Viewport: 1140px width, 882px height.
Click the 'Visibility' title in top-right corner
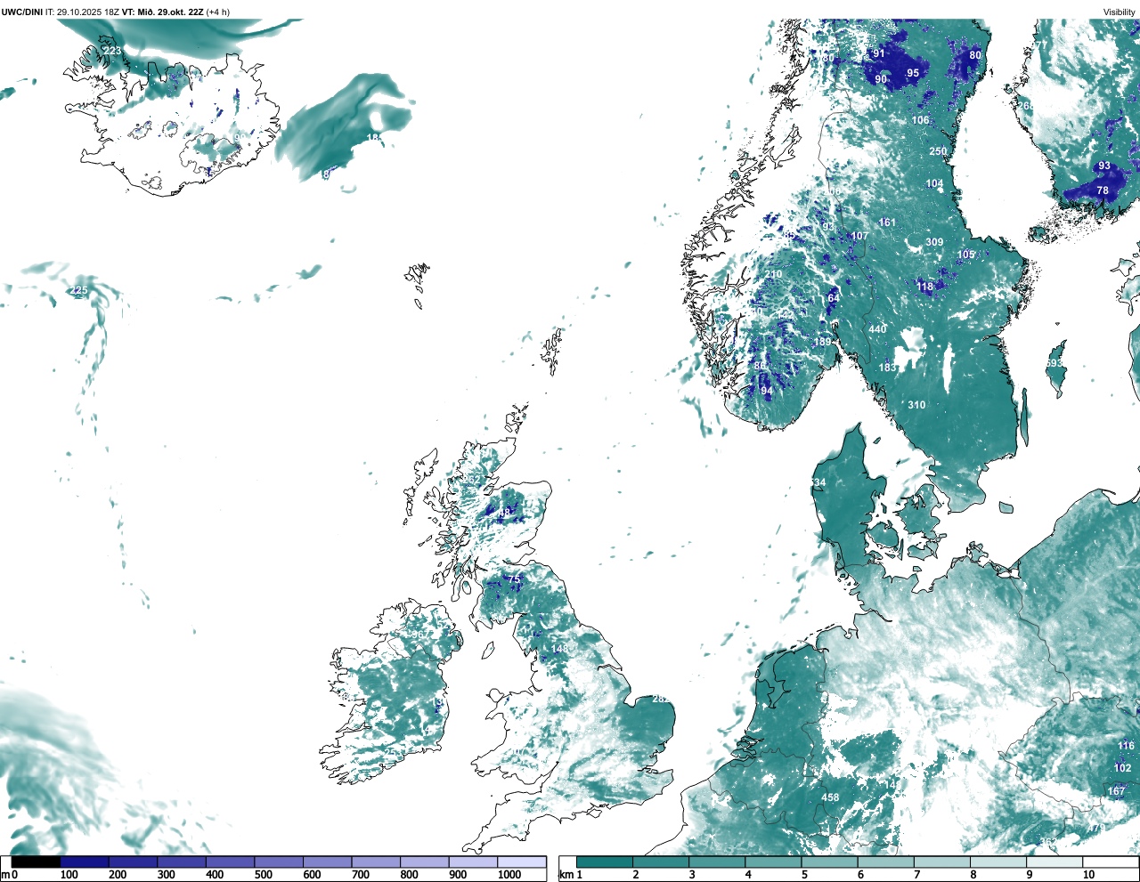coord(1120,12)
